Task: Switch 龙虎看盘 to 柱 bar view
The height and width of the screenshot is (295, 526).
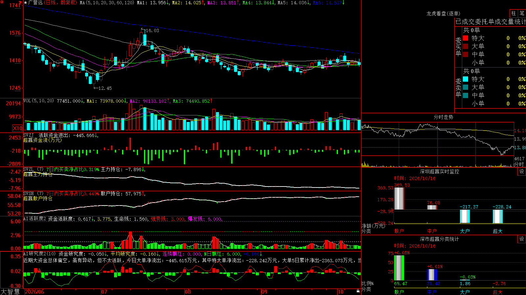Action: click(514, 13)
